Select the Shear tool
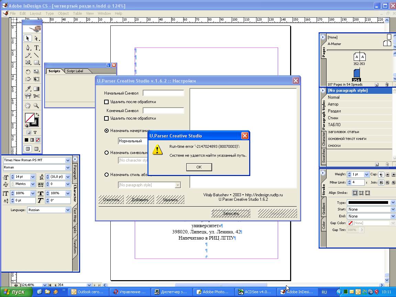This screenshot has height=297, width=396. 27,79
